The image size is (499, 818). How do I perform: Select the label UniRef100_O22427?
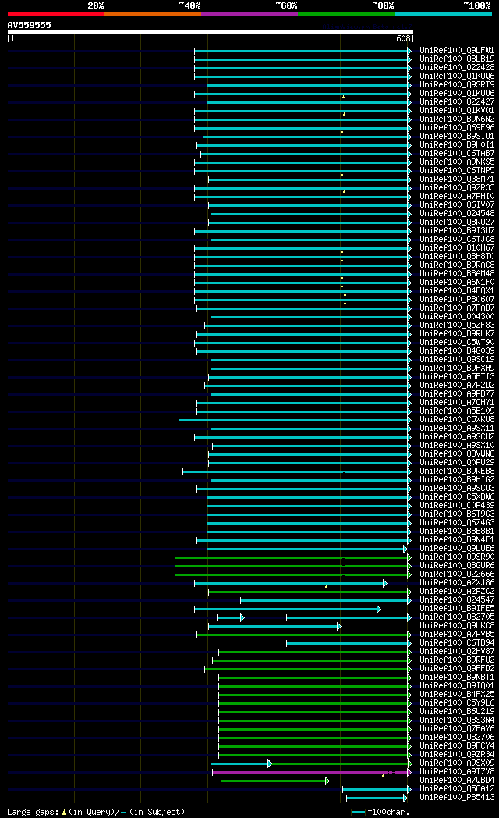[x=457, y=101]
